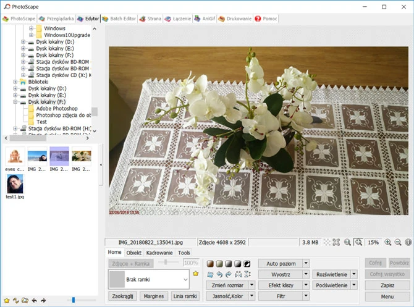Screen dimensions: 414x307
Task: Click the image info icon in status bar
Action: pyautogui.click(x=408, y=243)
